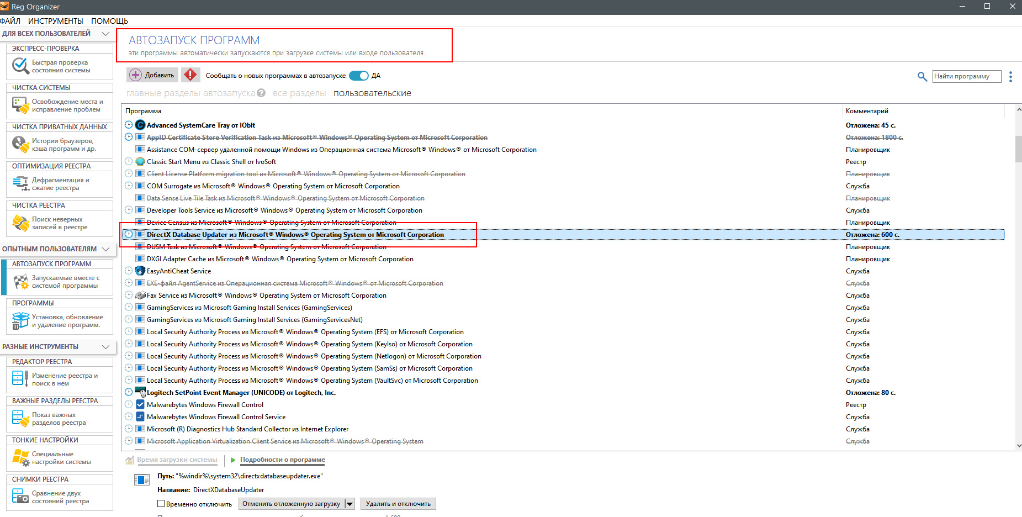Viewport: 1022px width, 517px height.
Task: Select Local Security Authority Process (VaultSvc) row
Action: 563,381
